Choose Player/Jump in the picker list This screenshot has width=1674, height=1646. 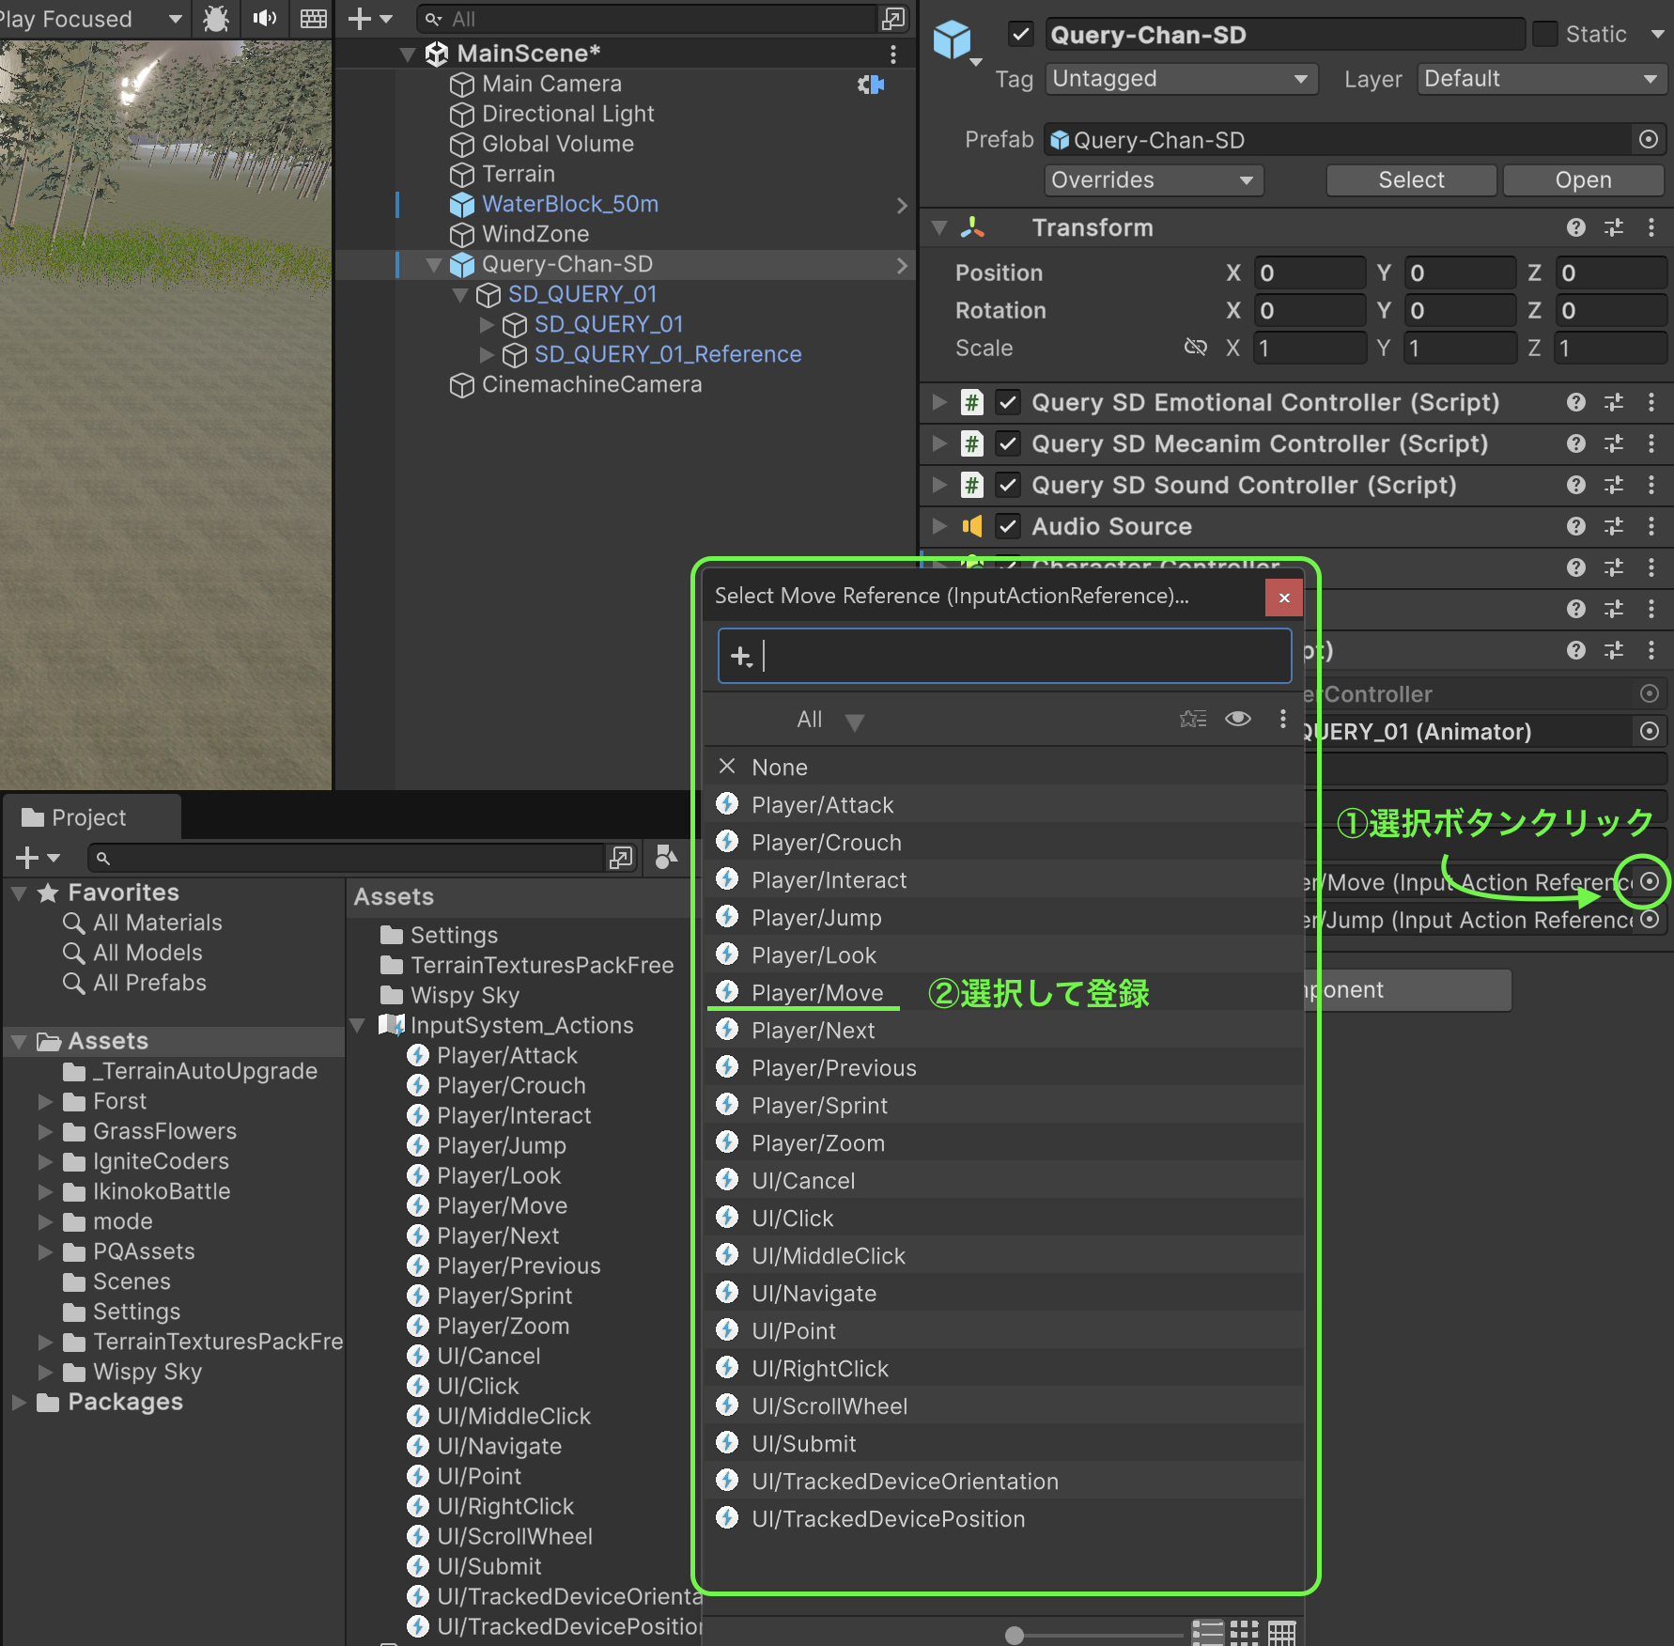click(1003, 917)
